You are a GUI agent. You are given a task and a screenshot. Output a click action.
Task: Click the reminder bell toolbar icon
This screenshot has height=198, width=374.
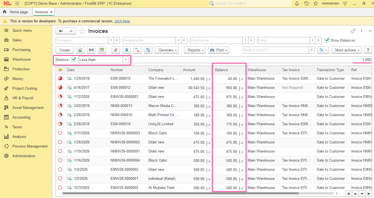tap(127, 50)
